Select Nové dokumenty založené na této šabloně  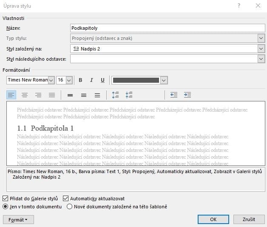tap(70, 207)
